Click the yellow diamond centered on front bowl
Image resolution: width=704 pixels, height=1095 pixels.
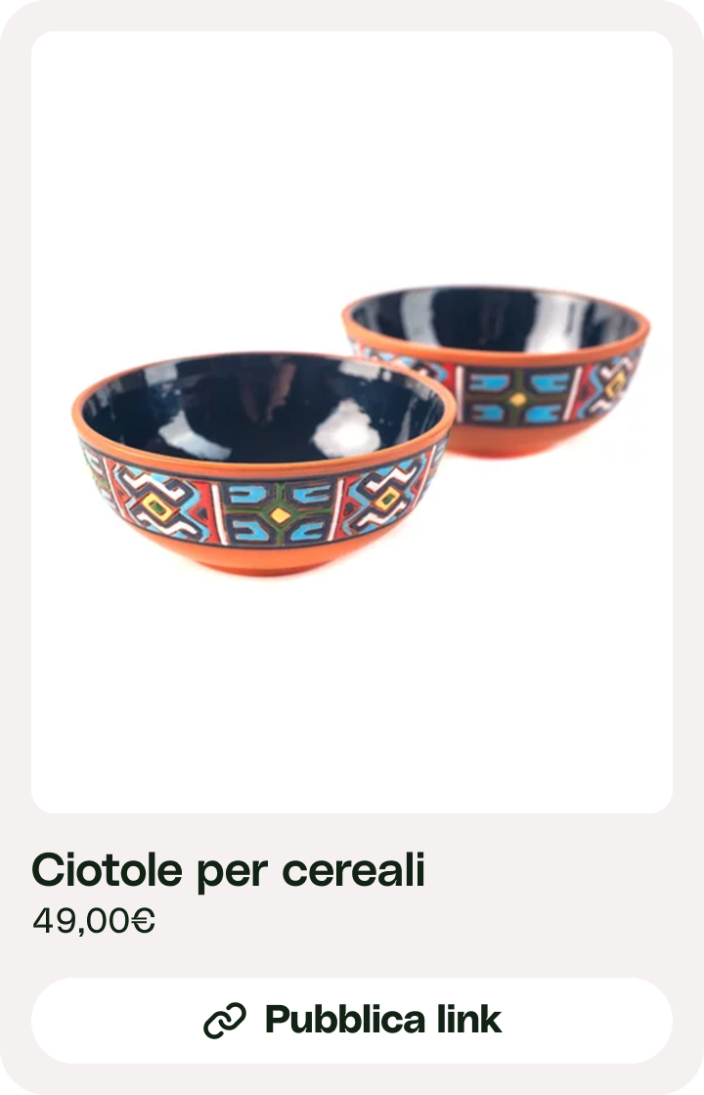pyautogui.click(x=280, y=515)
